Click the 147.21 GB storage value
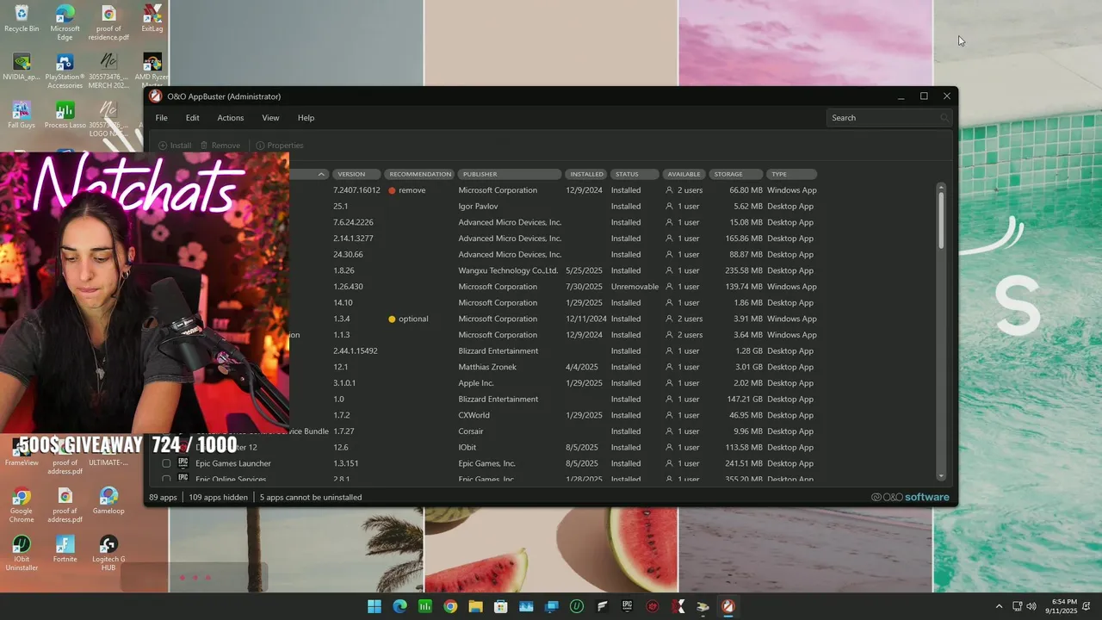The width and height of the screenshot is (1102, 620). pos(746,400)
